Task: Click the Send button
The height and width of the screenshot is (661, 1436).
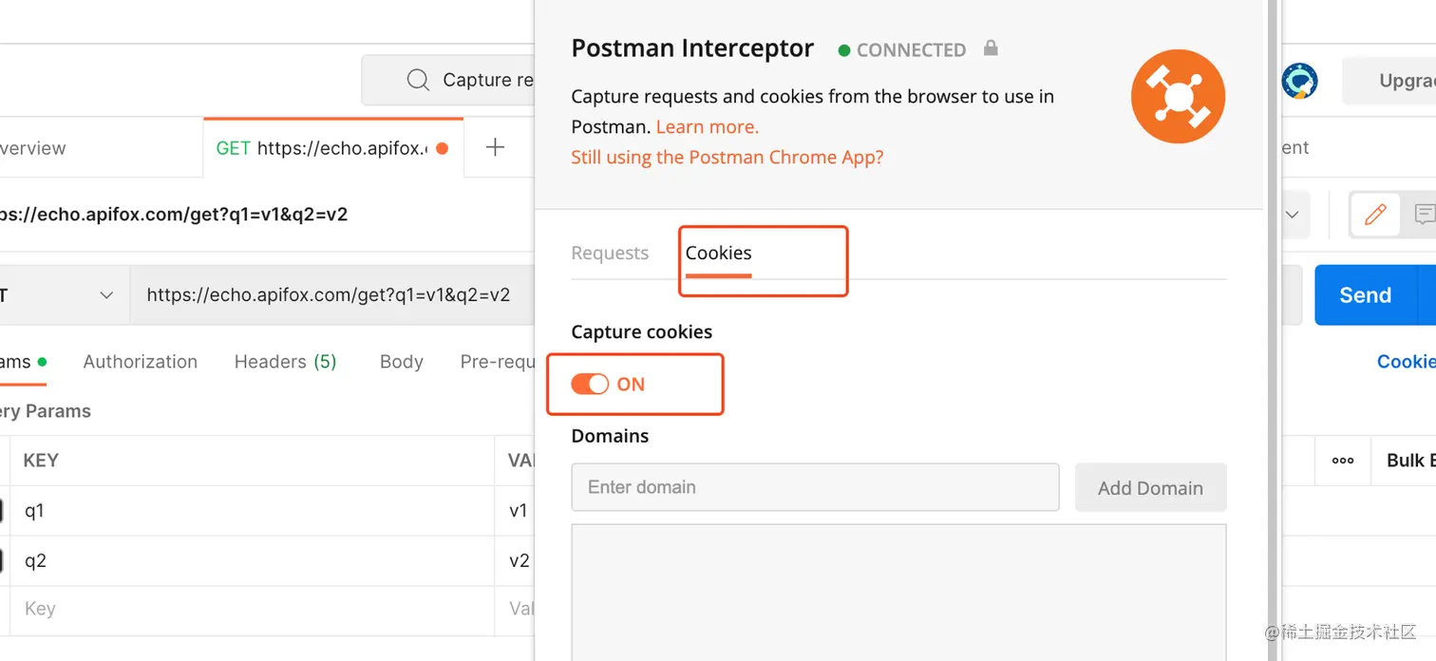Action: click(1364, 294)
